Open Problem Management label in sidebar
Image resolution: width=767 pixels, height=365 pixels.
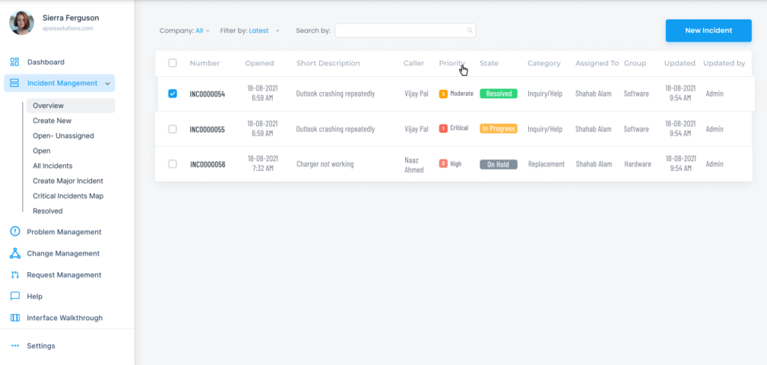(x=64, y=232)
